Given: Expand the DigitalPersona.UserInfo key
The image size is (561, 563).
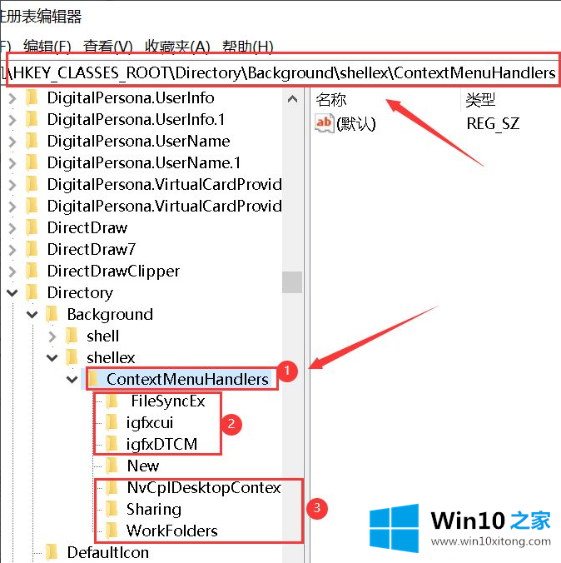Looking at the screenshot, I should [x=12, y=98].
